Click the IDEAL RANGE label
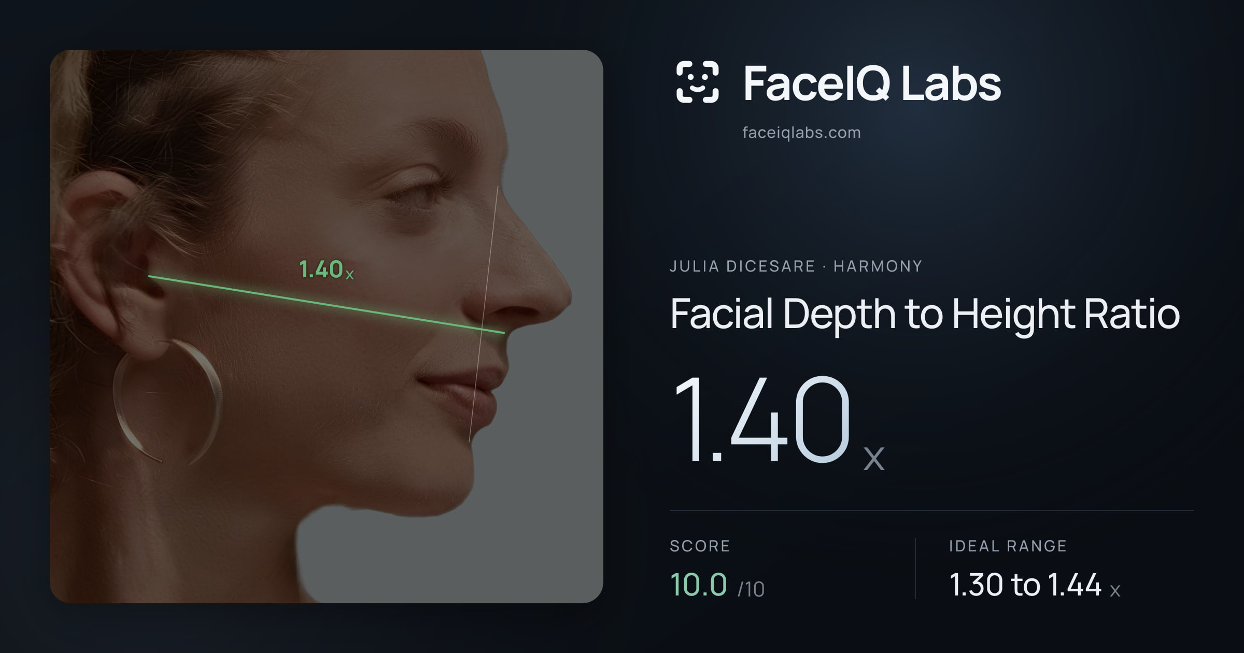The height and width of the screenshot is (653, 1244). (x=1008, y=546)
